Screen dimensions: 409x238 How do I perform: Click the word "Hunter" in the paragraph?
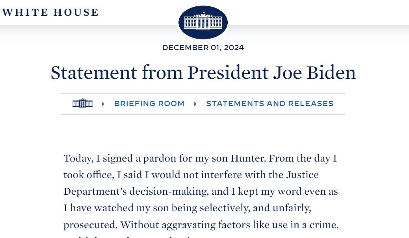point(247,158)
